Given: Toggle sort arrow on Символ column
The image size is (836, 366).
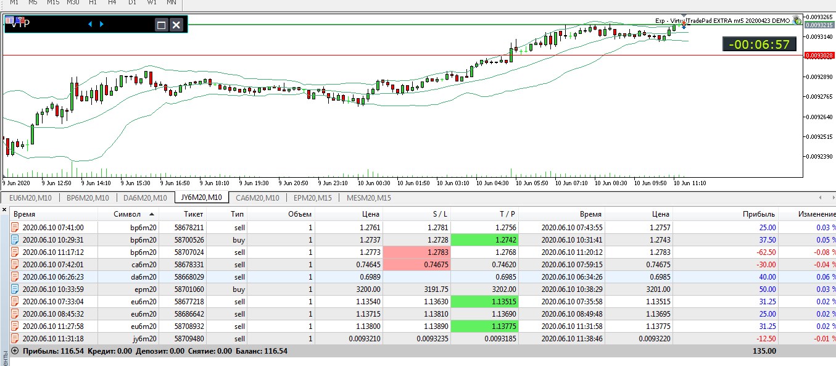Looking at the screenshot, I should (x=152, y=214).
